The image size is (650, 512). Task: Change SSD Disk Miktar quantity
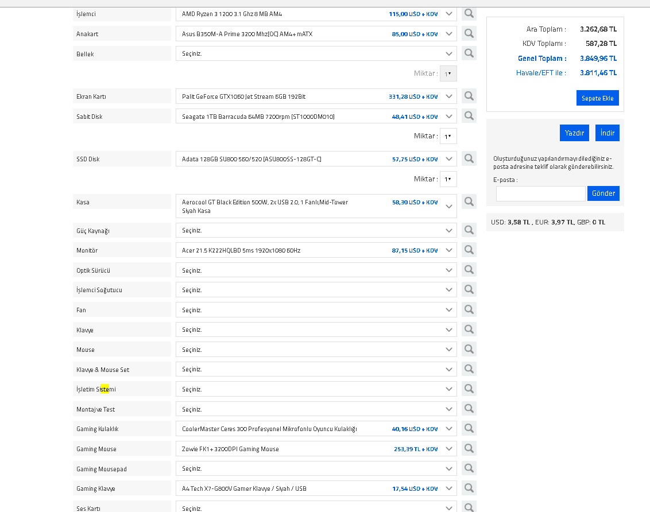coord(448,179)
